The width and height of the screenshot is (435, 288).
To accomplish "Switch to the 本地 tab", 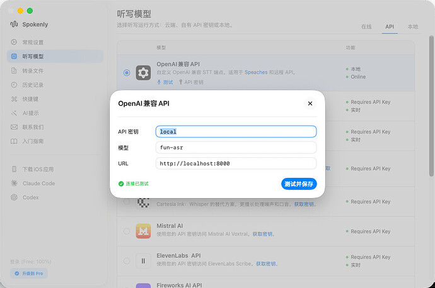I will pyautogui.click(x=412, y=26).
